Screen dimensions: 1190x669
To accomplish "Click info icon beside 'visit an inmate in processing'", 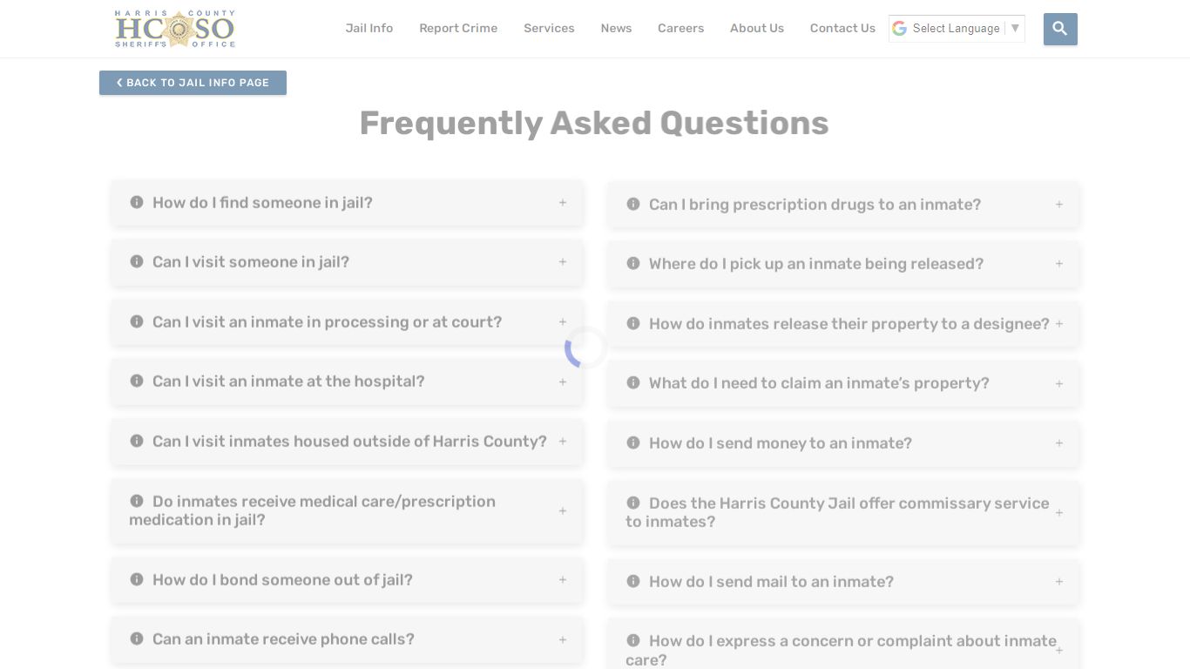I will click(137, 321).
